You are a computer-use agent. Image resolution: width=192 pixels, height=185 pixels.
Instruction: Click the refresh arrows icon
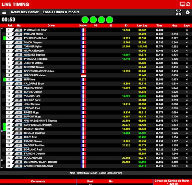click(188, 4)
